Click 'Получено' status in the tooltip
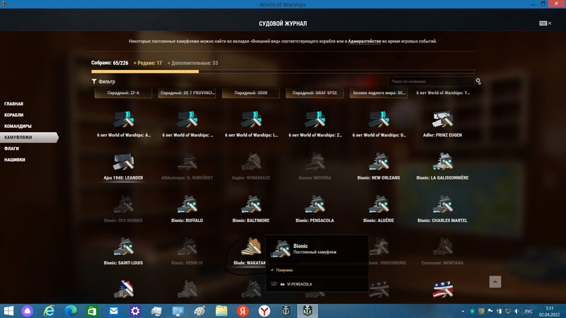Screen dimensions: 566x318 284,270
